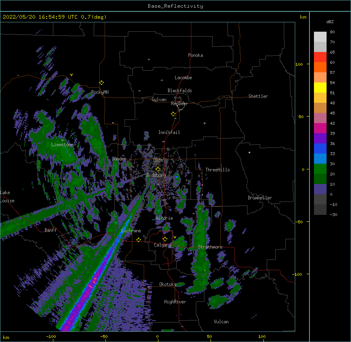
Task: Click the -100 mark on horizontal axis
Action: pos(51,336)
